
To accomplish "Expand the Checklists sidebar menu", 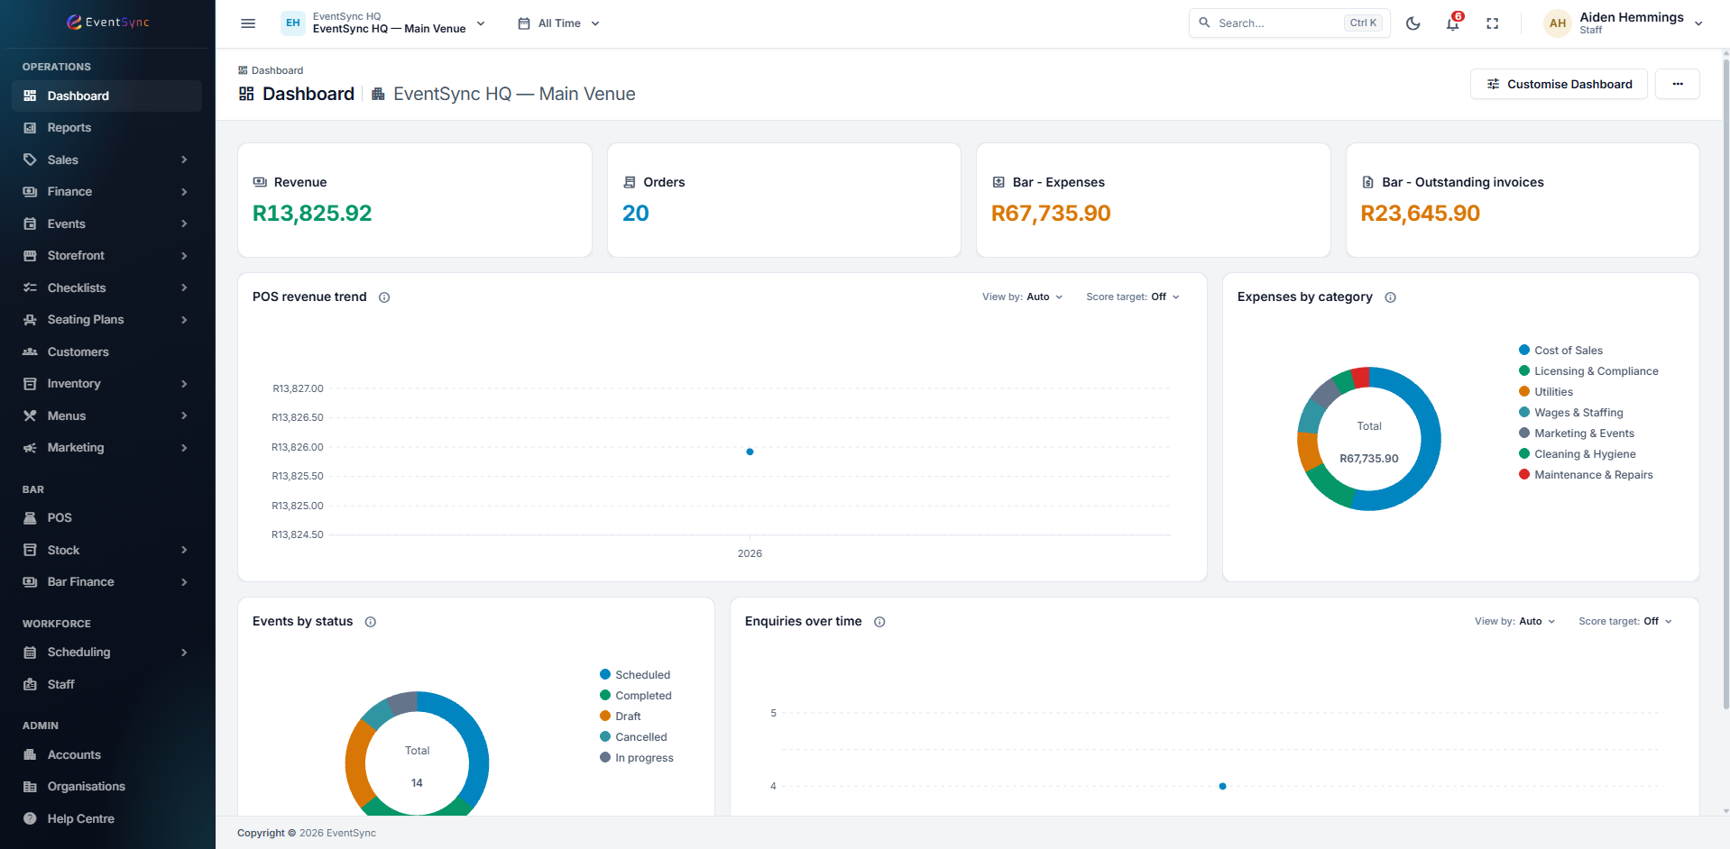I will (x=106, y=288).
